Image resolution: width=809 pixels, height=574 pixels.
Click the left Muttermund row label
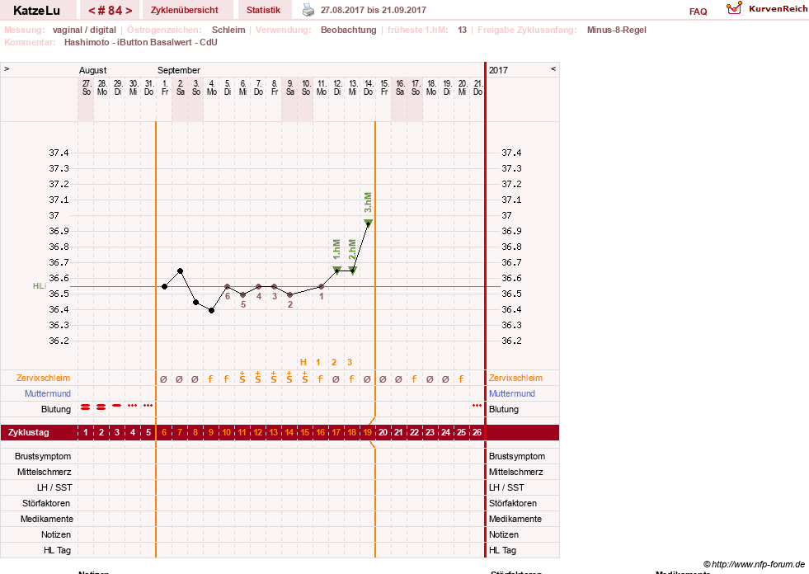tap(48, 393)
